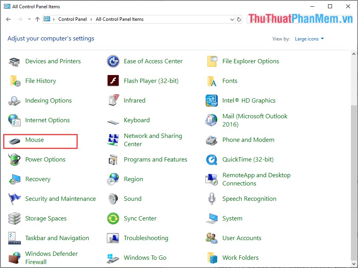The width and height of the screenshot is (358, 268).
Task: Open the Sound speaker icon
Action: (x=113, y=199)
